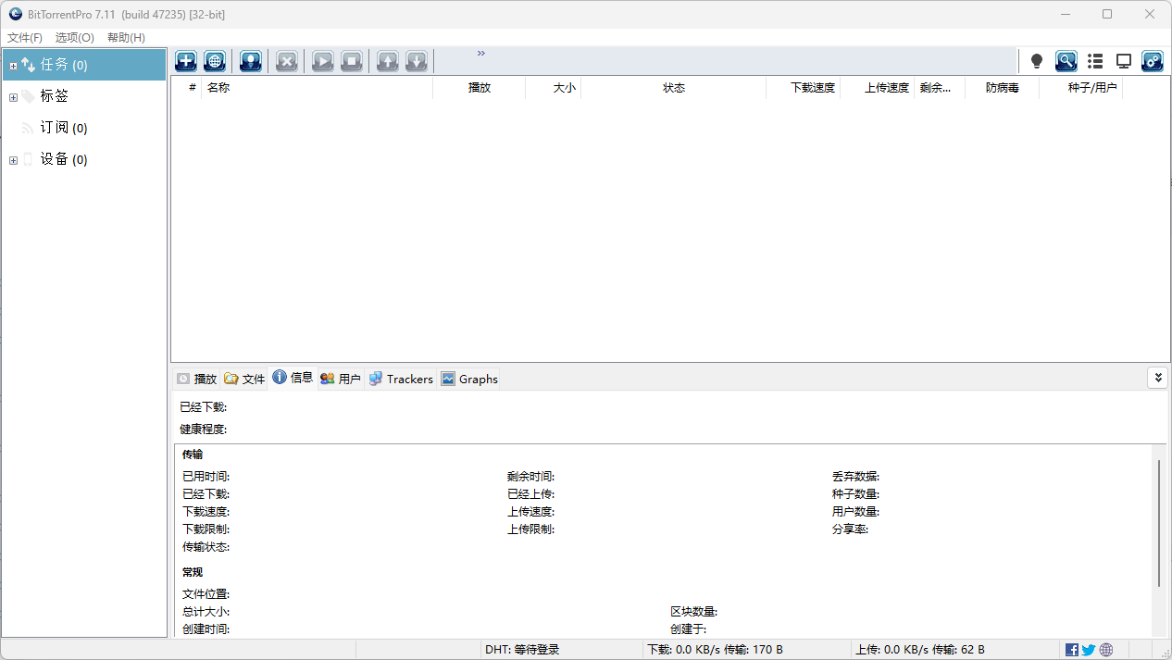Toggle remote access with the monitor icon
Image resolution: width=1172 pixels, height=660 pixels.
(x=1124, y=60)
